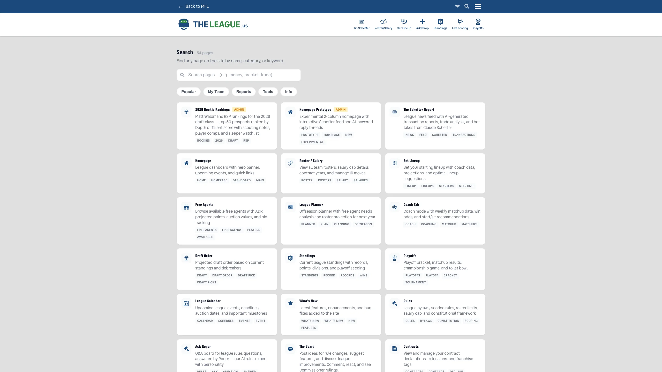The height and width of the screenshot is (372, 662).
Task: Click The League shield logo
Action: tap(184, 24)
